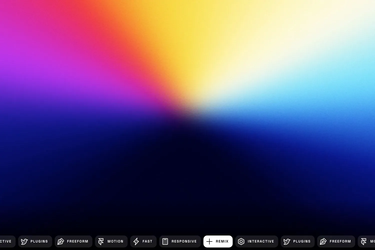Select PLUGINS pill beside the cut-off CTIVE pill
The image size is (375, 250).
(35, 241)
